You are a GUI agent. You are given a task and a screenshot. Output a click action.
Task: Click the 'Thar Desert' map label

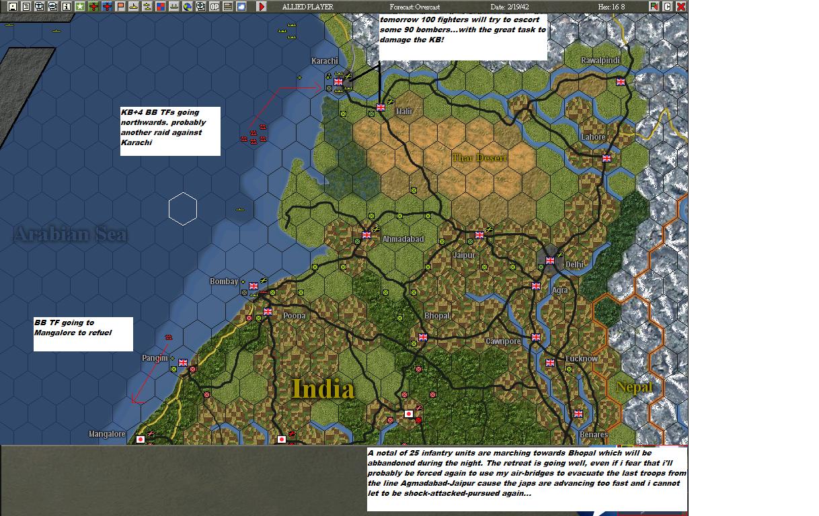pyautogui.click(x=480, y=158)
